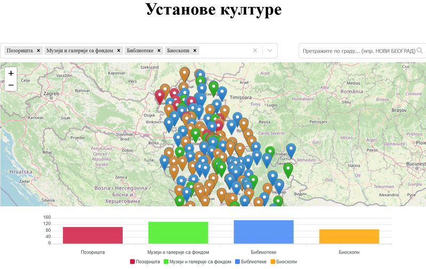This screenshot has width=426, height=269.
Task: Click the city search input field
Action: pos(358,51)
